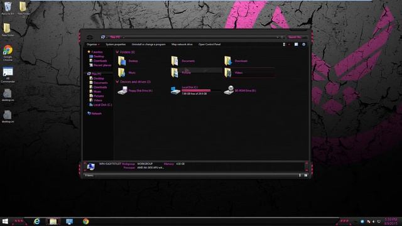
Task: Select the Commander desktop shortcut
Action: click(x=8, y=75)
